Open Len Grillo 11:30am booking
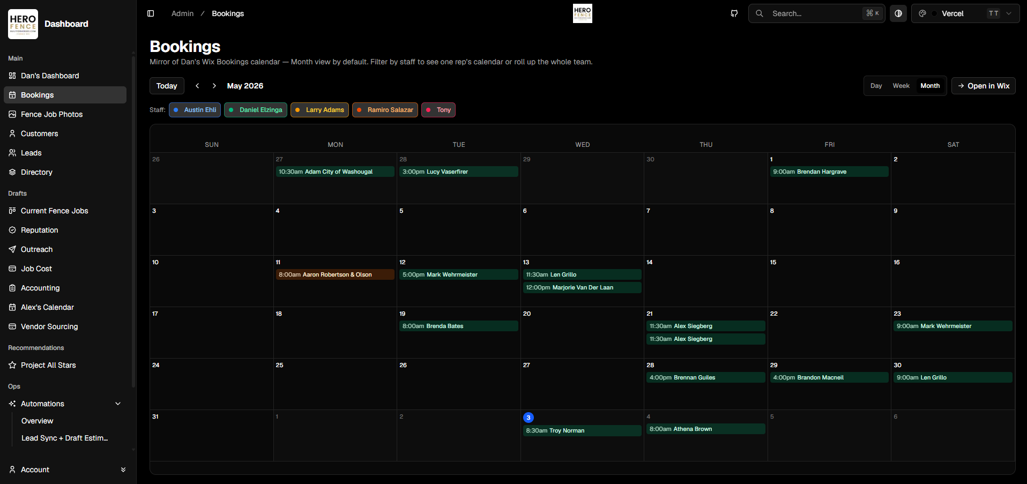1027x484 pixels. coord(582,274)
